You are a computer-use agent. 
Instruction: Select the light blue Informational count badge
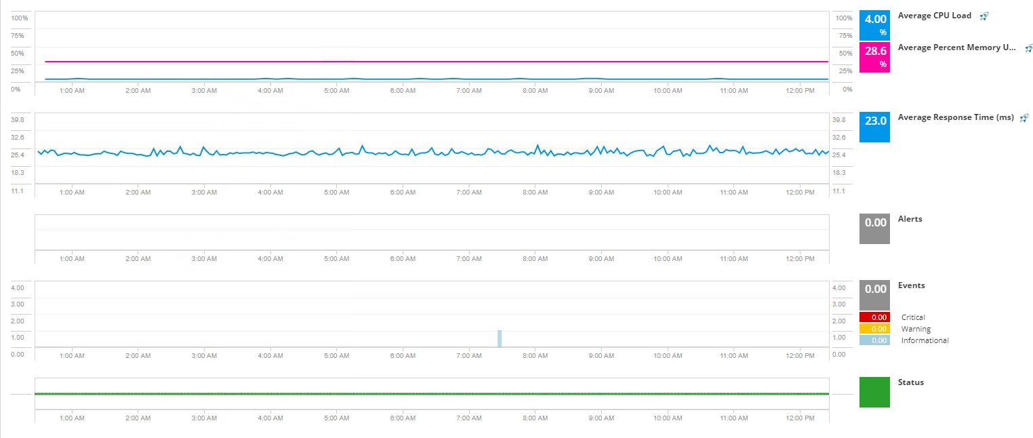[874, 340]
